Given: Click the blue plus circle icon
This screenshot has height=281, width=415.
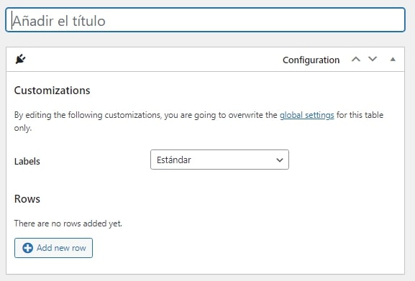Looking at the screenshot, I should (x=27, y=248).
